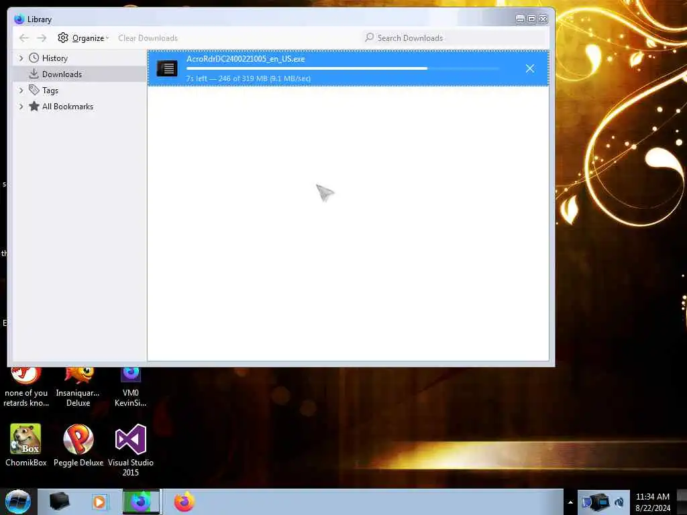The image size is (687, 515).
Task: Expand the All Bookmarks node
Action: [21, 107]
